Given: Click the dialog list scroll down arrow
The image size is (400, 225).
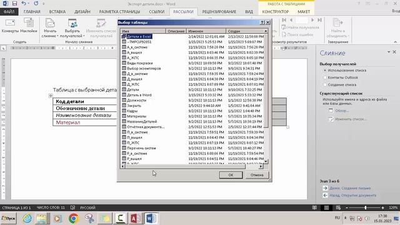Looking at the screenshot, I should 266,161.
